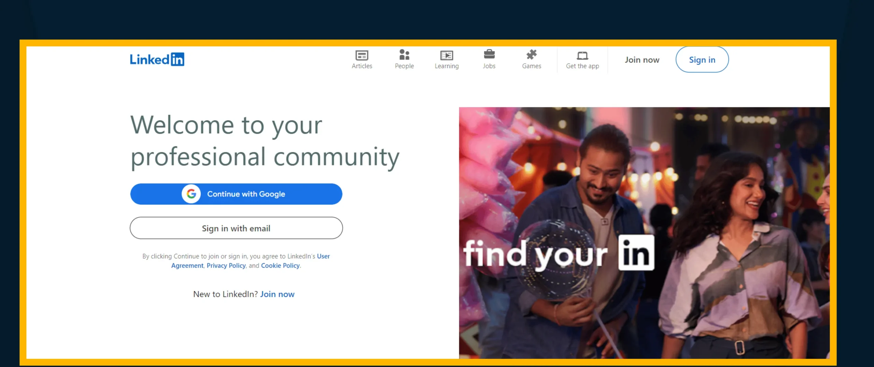Click the Google G logo icon

click(191, 194)
